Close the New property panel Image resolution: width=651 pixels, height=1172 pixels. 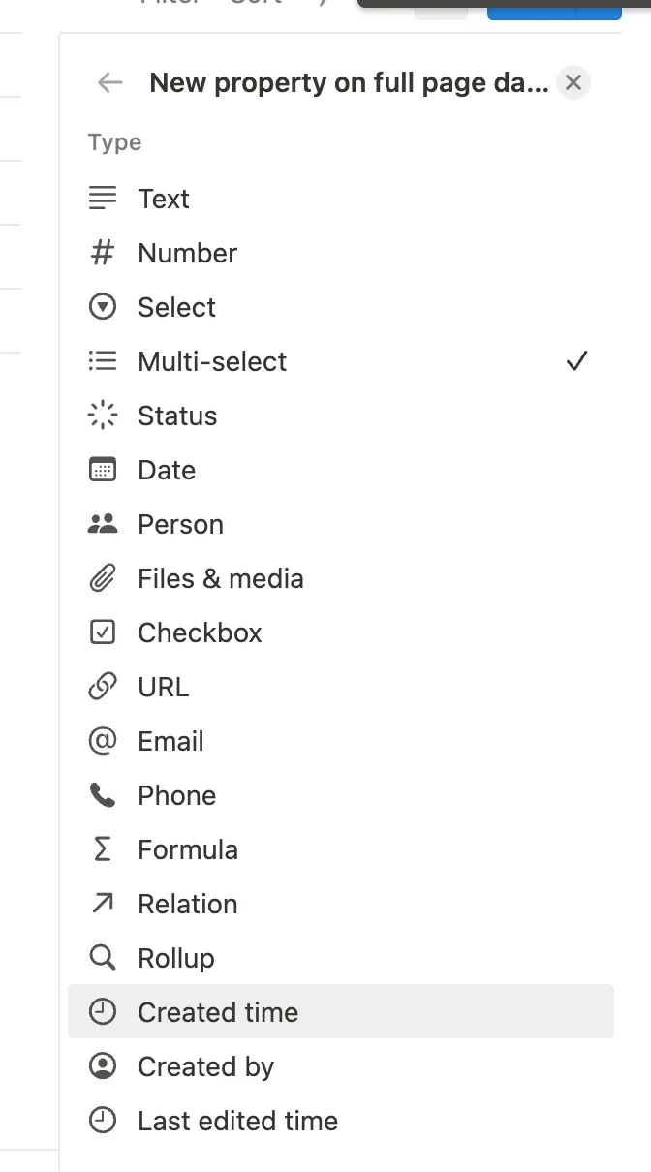pos(573,83)
